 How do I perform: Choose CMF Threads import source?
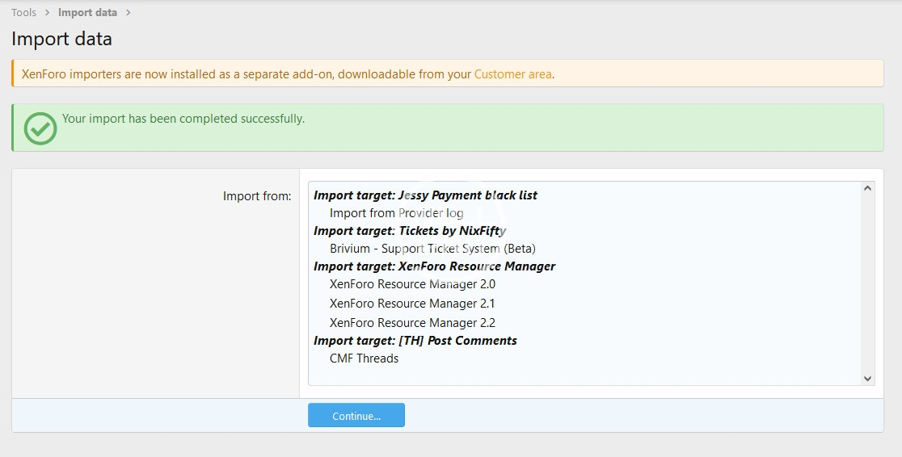pyautogui.click(x=364, y=358)
